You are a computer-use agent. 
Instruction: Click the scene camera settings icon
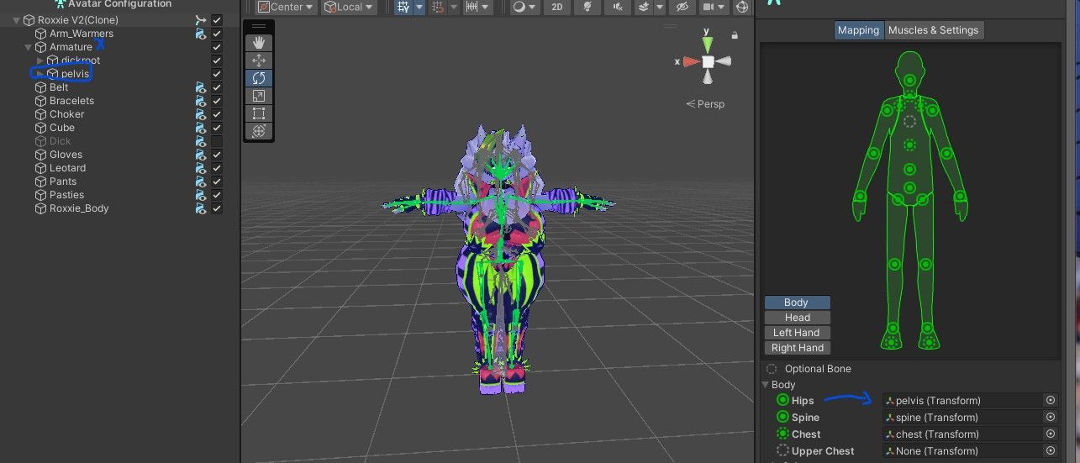(x=709, y=7)
